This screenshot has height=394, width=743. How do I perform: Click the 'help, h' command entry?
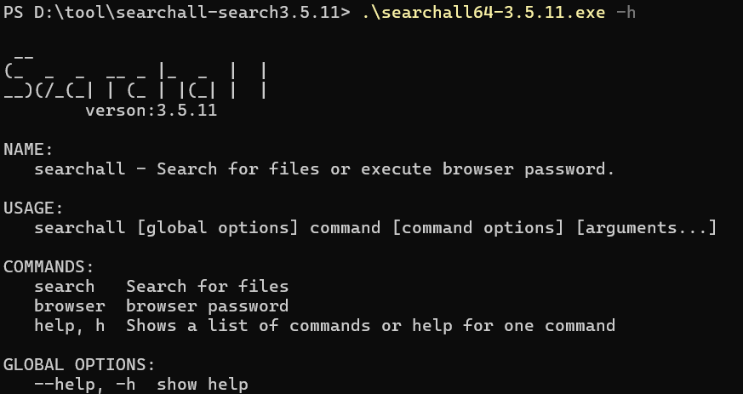pyautogui.click(x=69, y=326)
